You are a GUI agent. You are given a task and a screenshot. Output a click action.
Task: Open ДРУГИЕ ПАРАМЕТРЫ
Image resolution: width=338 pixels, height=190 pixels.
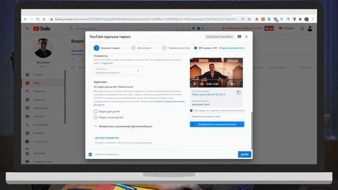coord(107,138)
